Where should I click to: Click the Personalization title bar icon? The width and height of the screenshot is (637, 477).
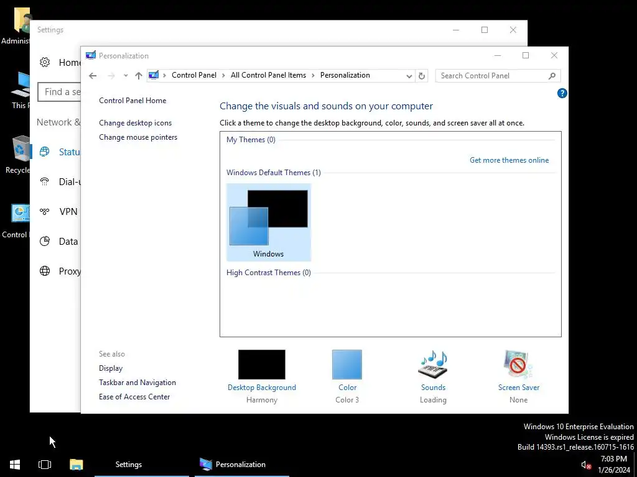coord(91,55)
